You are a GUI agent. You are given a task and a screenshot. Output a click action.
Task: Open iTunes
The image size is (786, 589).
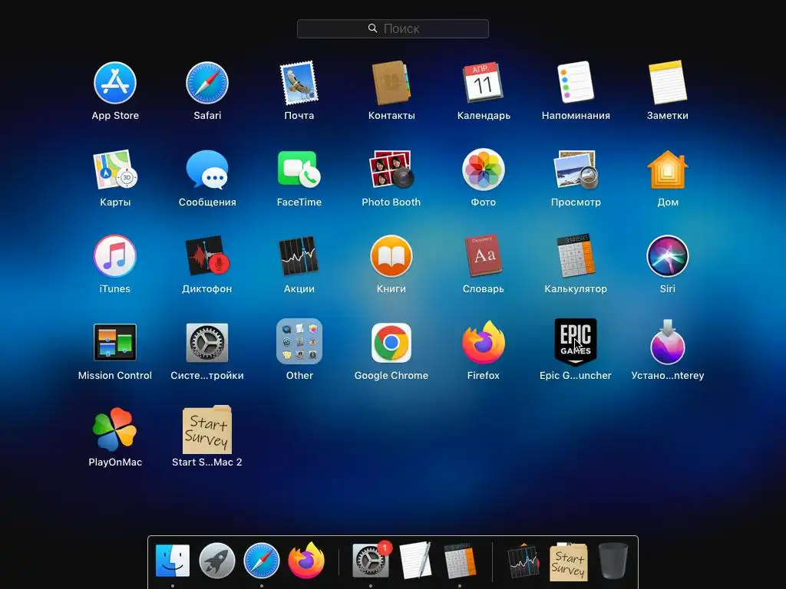115,256
